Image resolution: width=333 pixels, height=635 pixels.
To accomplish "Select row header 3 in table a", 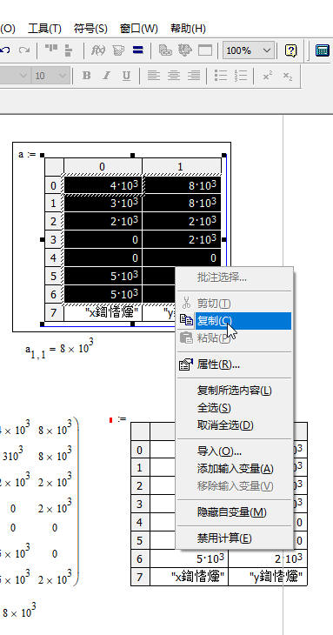I will click(x=54, y=240).
